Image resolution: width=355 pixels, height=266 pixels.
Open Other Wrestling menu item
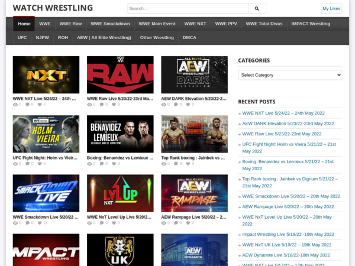point(157,38)
